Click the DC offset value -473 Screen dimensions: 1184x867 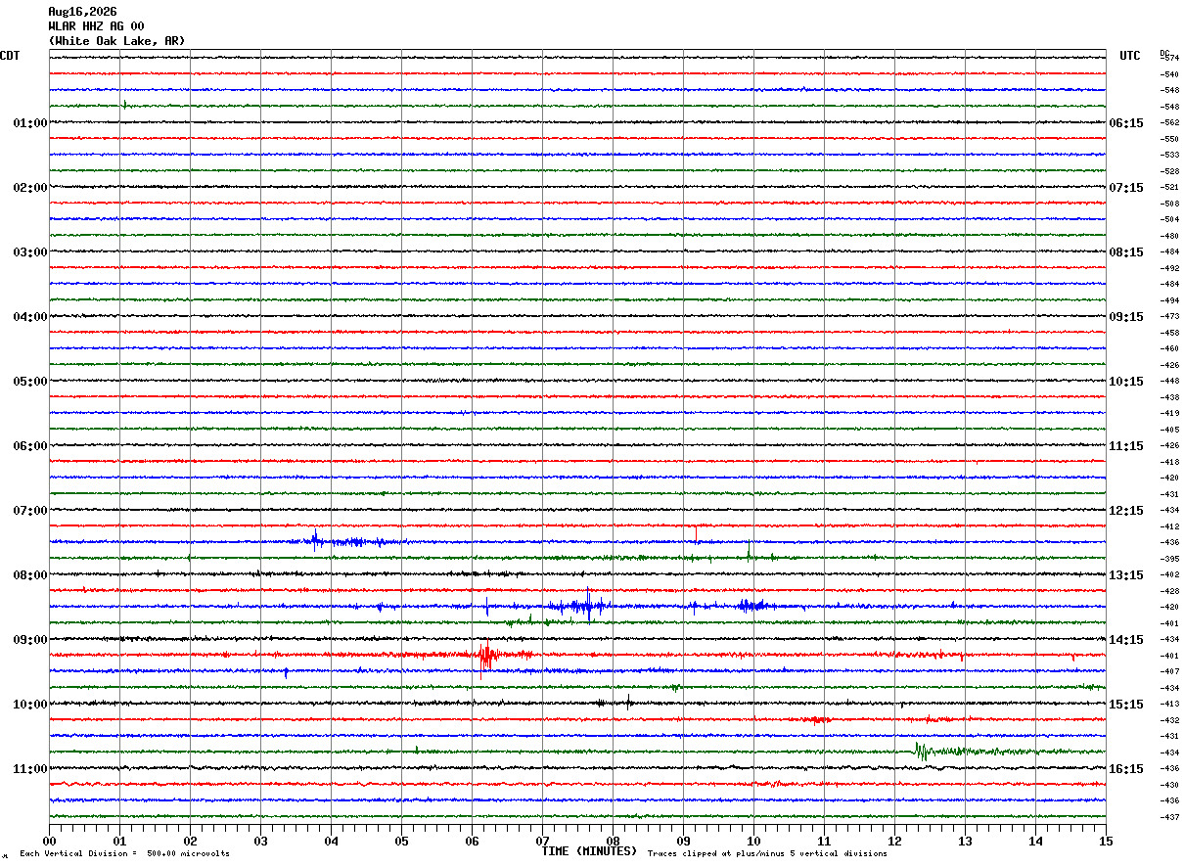[1169, 317]
